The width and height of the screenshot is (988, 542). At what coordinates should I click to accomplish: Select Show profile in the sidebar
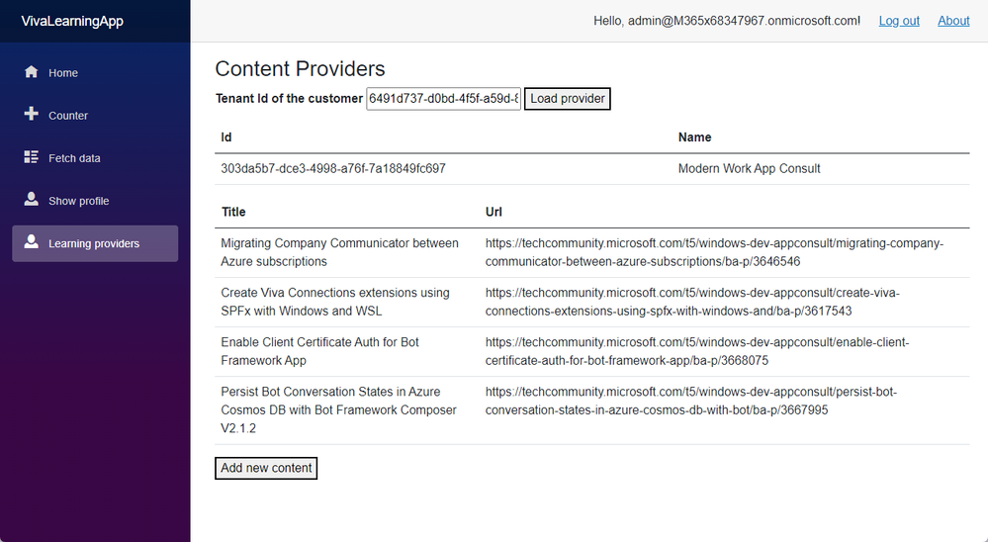point(95,201)
